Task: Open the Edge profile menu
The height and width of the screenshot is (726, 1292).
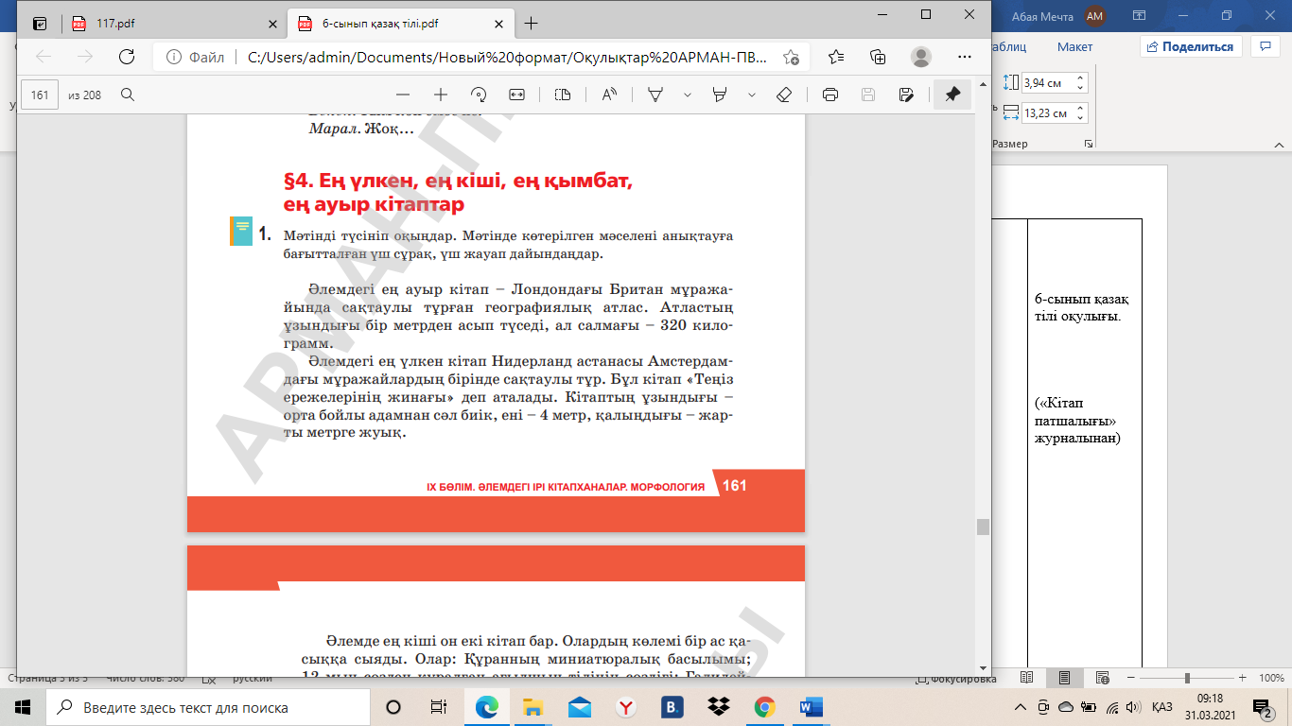Action: tap(920, 57)
